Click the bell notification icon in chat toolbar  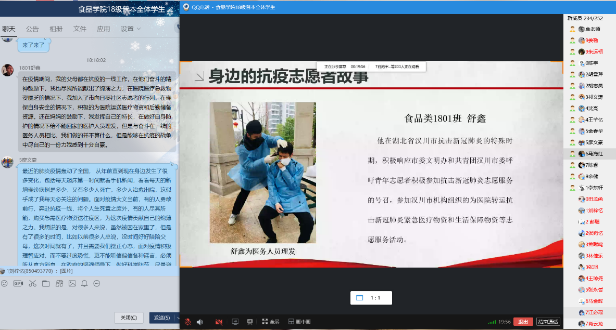click(84, 283)
